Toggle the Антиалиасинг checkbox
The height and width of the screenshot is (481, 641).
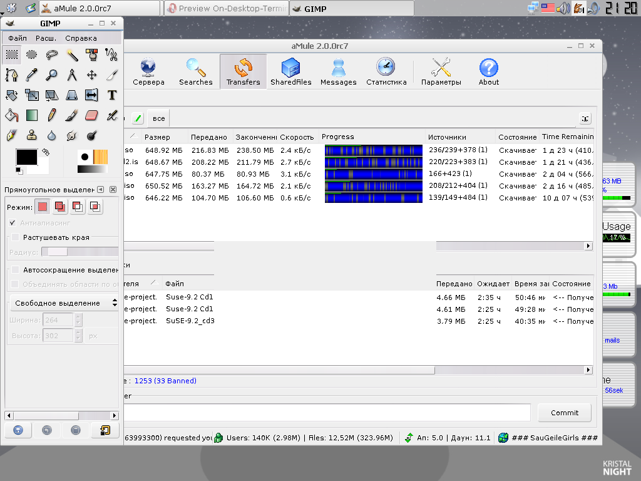pos(13,223)
